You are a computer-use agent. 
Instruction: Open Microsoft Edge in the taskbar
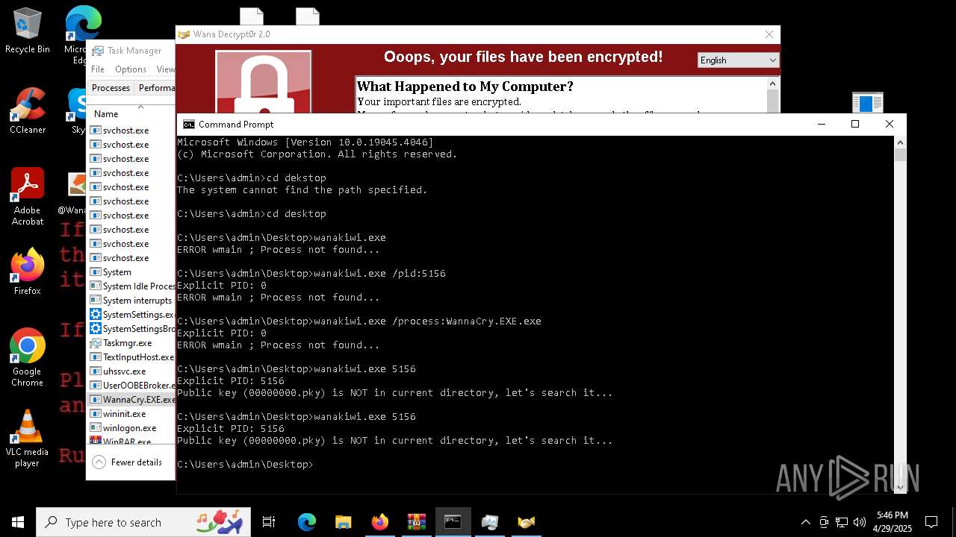306,522
